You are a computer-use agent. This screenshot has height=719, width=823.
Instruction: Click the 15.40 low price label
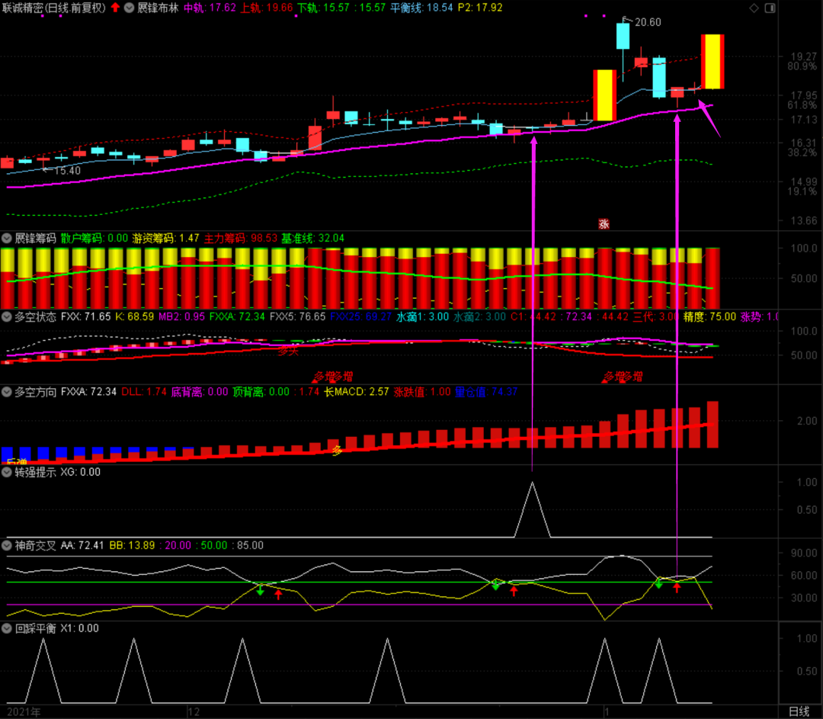pos(67,171)
